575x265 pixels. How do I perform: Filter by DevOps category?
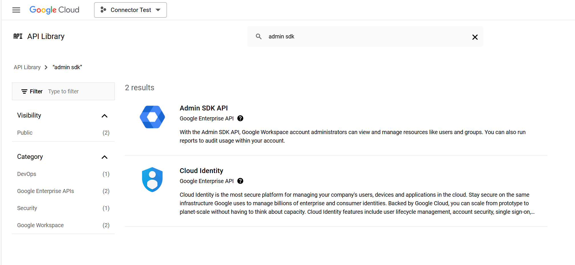(63, 174)
